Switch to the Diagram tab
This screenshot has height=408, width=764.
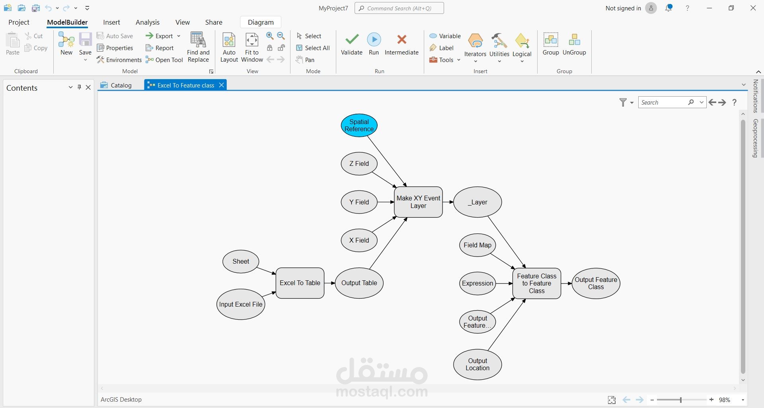pyautogui.click(x=261, y=22)
